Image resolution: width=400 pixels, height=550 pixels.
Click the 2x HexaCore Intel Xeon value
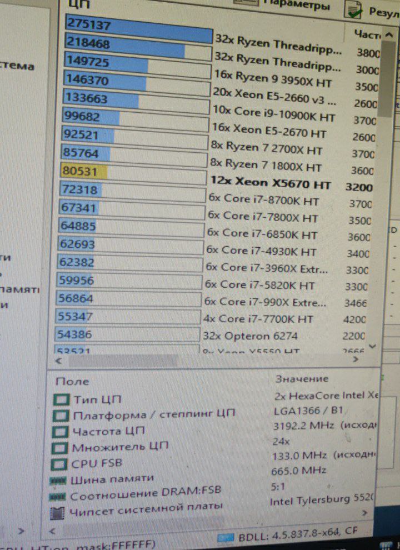pos(327,396)
